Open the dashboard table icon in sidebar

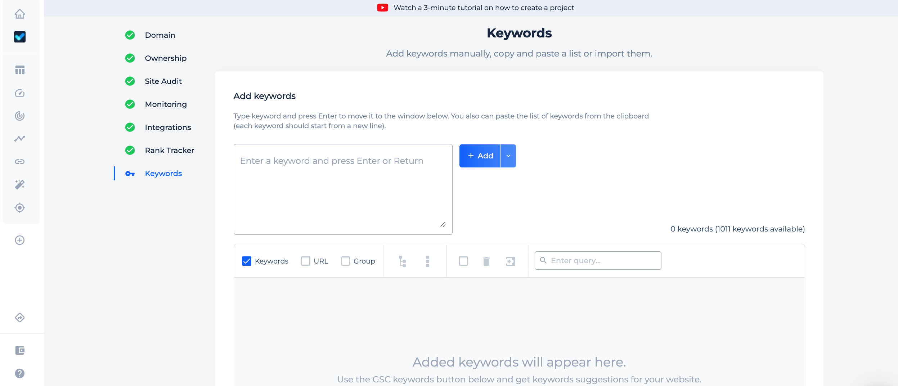pos(20,70)
